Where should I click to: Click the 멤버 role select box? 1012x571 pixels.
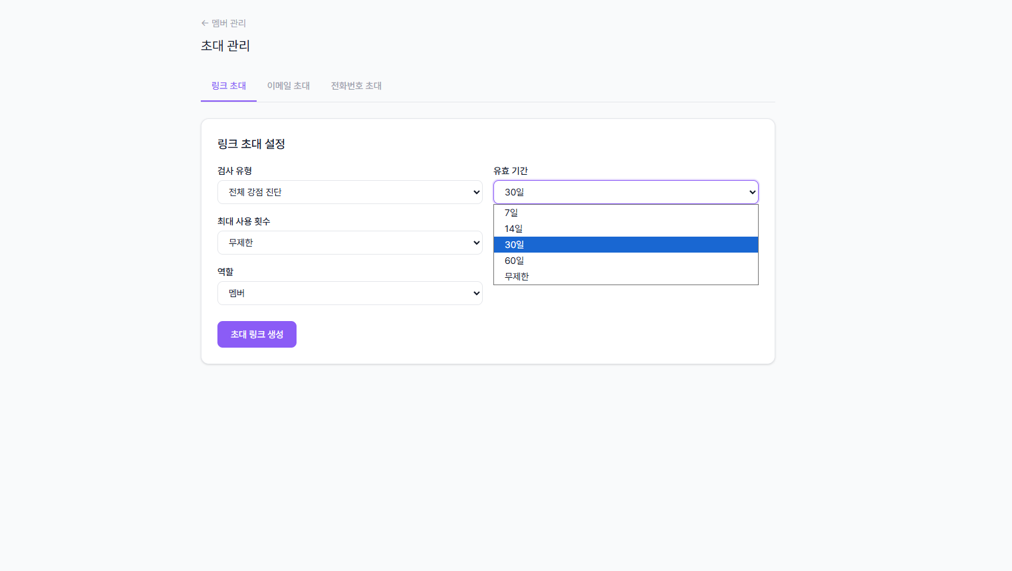(x=350, y=292)
